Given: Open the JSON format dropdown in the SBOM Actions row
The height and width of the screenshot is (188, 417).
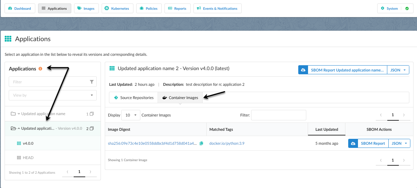Looking at the screenshot, I should 399,143.
